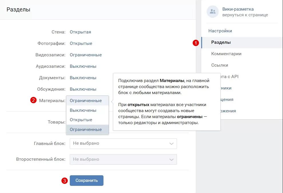Click the community avatar icon

click(212, 11)
